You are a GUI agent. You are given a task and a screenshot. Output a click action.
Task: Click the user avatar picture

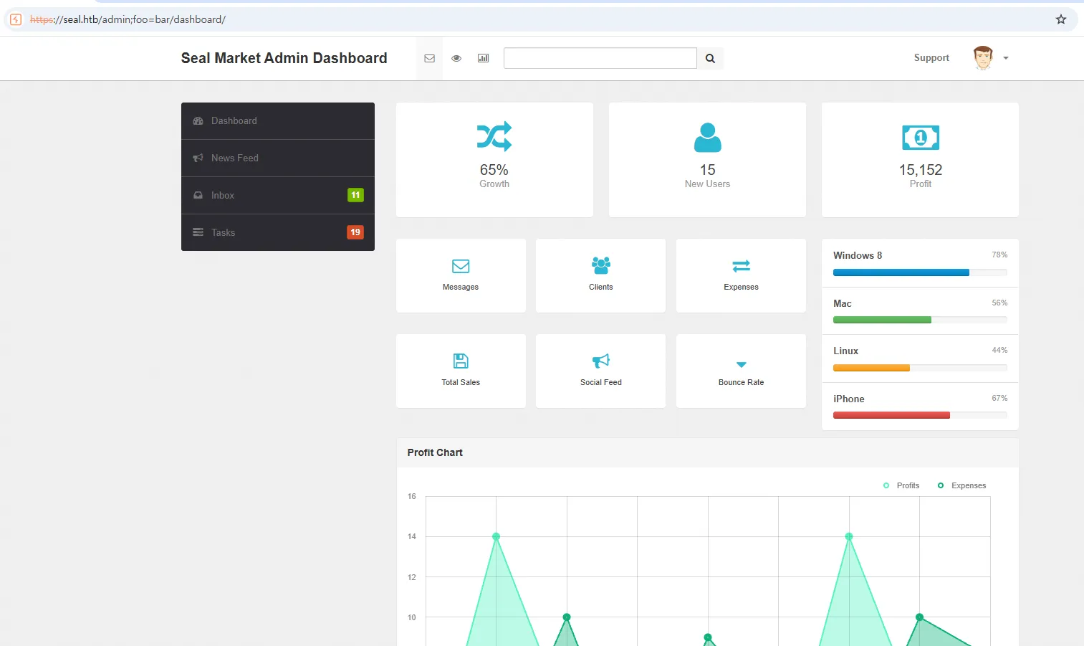983,57
